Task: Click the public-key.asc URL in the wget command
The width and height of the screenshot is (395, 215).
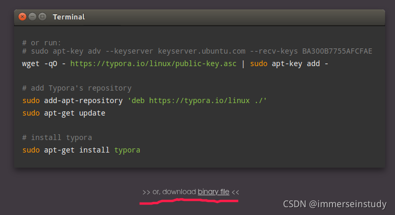Action: click(153, 64)
